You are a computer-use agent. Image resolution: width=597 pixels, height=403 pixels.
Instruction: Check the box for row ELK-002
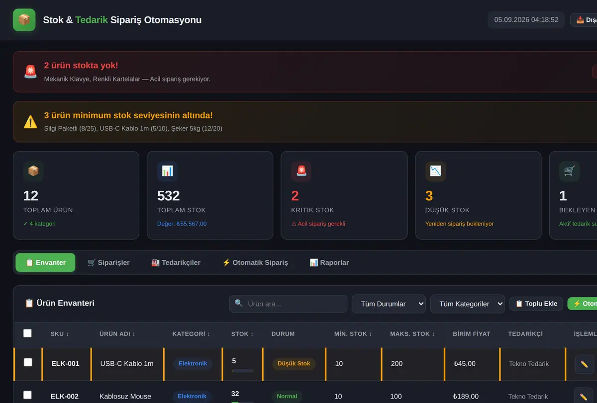(x=28, y=396)
